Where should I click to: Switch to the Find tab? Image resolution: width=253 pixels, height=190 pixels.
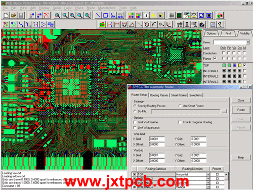(228, 33)
